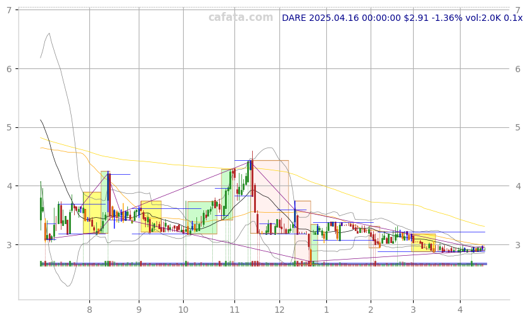The image size is (529, 321).
Task: Select the large pink shaded zone near November peak
Action: coord(269,196)
